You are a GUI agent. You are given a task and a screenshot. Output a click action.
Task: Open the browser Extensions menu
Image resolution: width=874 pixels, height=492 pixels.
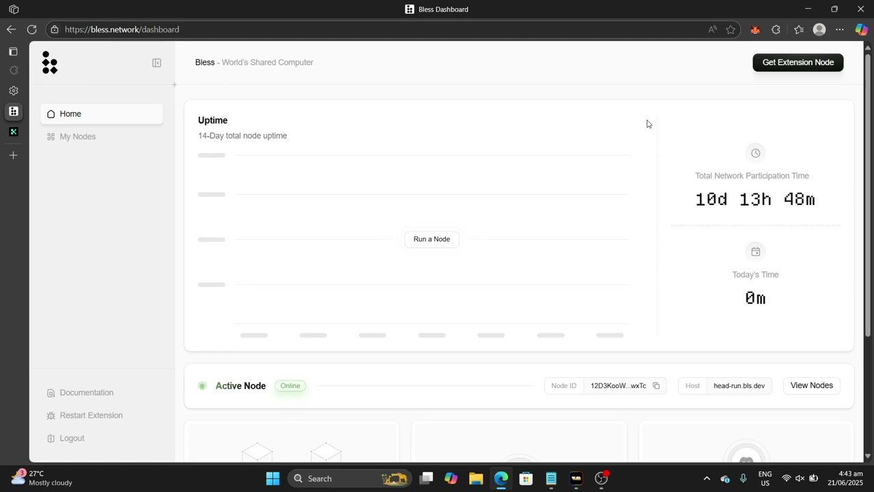coord(776,29)
